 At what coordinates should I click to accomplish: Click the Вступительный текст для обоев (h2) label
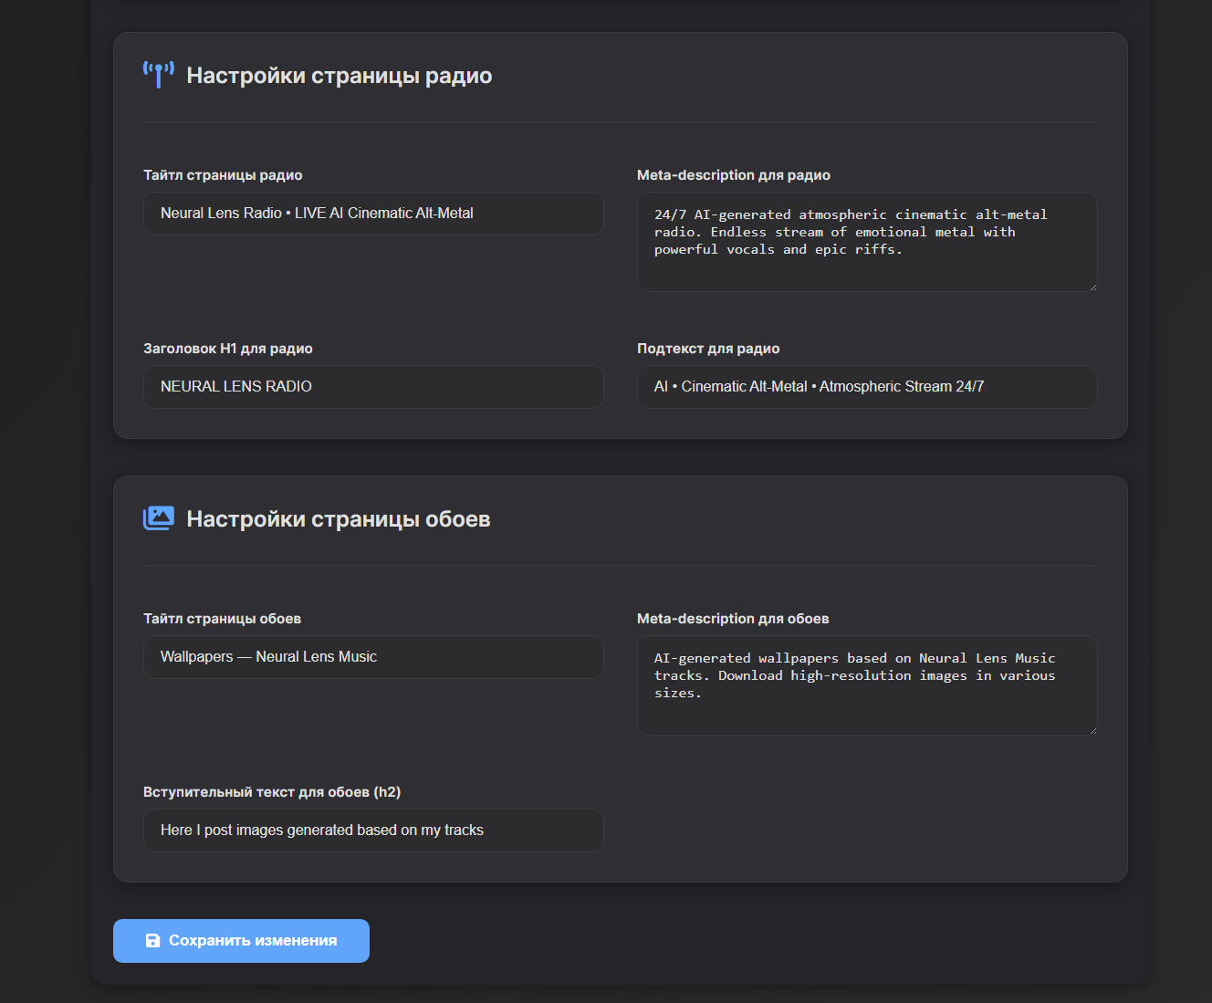pos(271,792)
